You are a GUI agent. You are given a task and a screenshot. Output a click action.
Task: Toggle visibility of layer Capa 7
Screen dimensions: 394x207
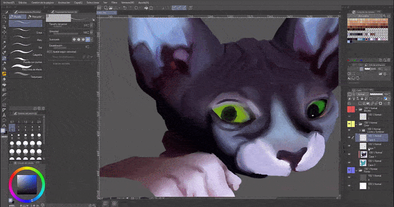point(349,146)
